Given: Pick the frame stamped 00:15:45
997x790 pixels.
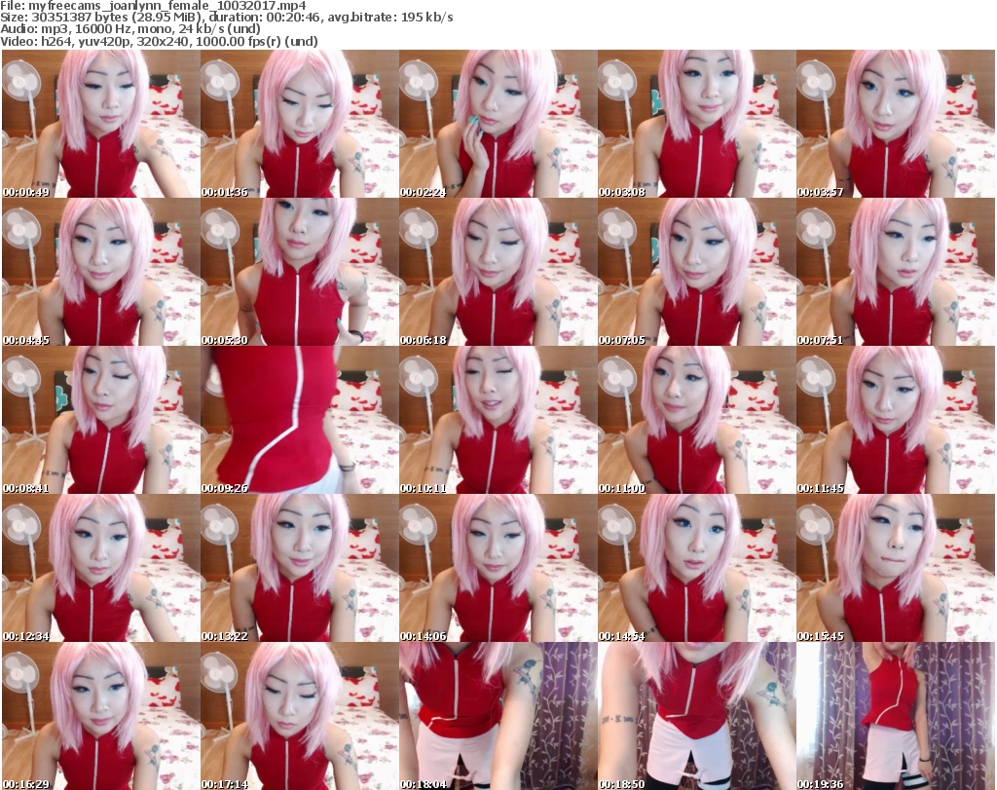Looking at the screenshot, I should click(x=896, y=568).
